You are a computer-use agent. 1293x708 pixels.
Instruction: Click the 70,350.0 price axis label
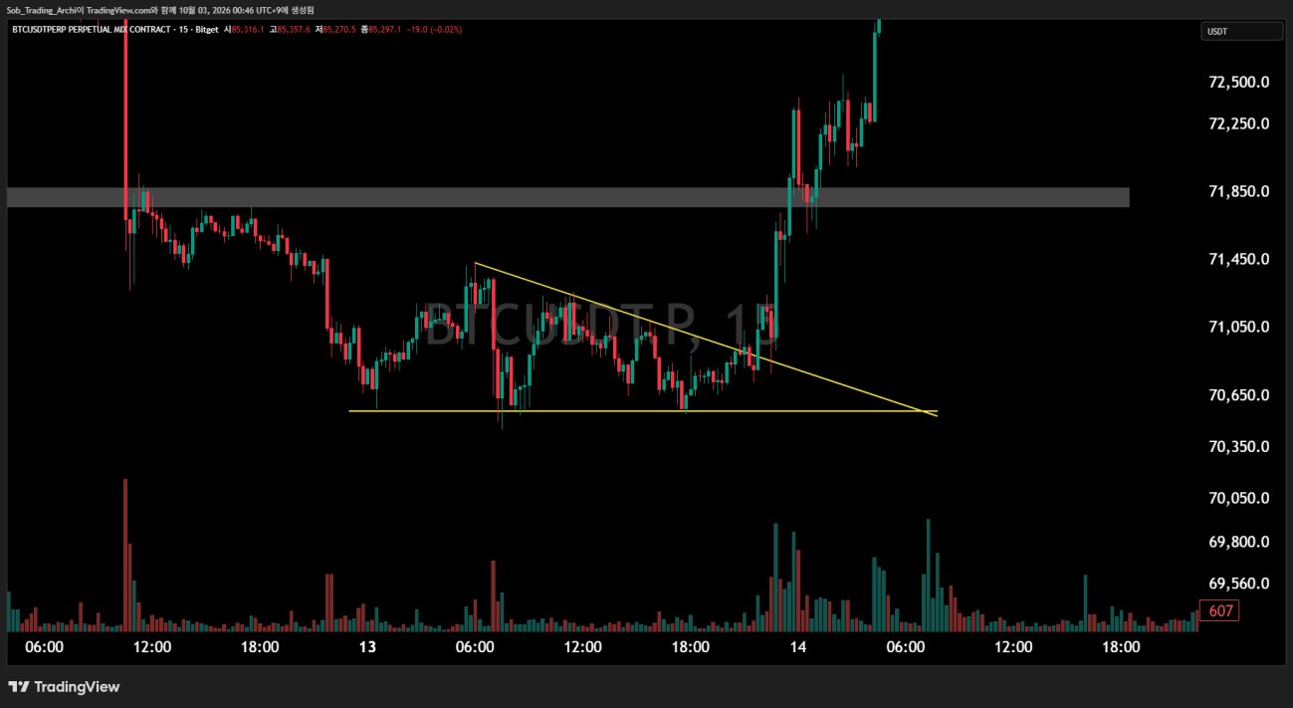click(1238, 446)
